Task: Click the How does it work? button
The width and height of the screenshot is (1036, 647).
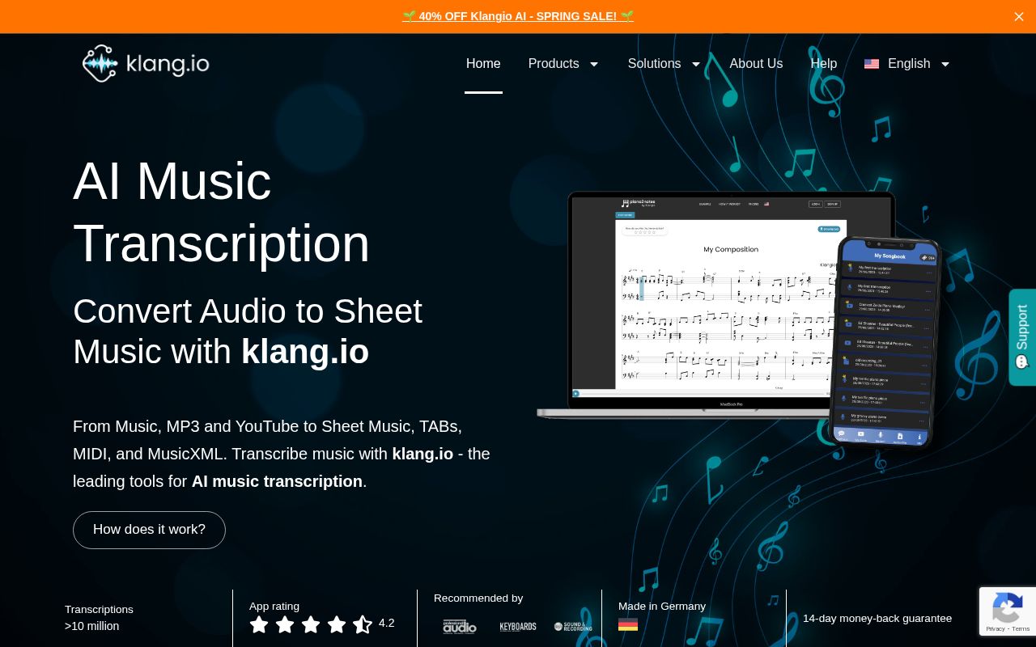Action: (149, 530)
